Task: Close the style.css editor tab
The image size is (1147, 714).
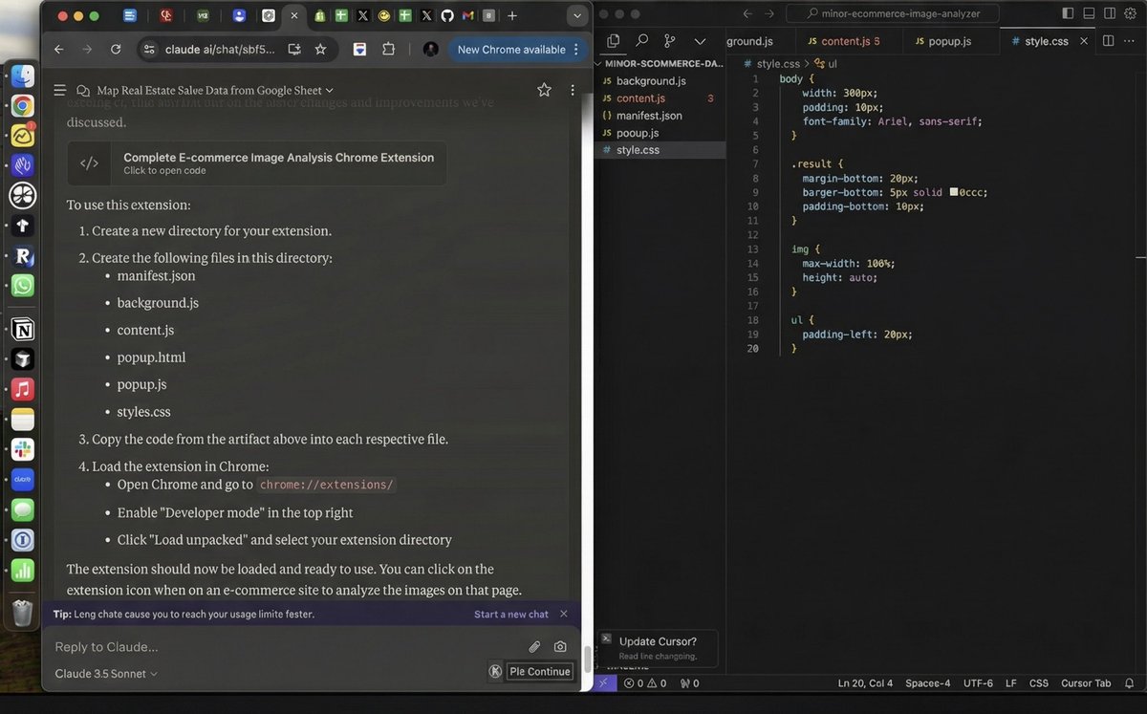Action: point(1085,41)
